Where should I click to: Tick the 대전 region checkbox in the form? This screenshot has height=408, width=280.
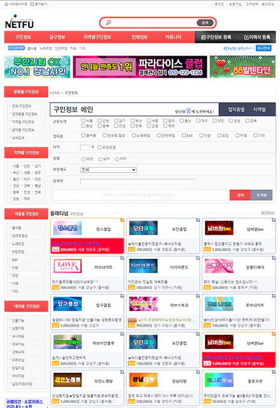coord(214,120)
